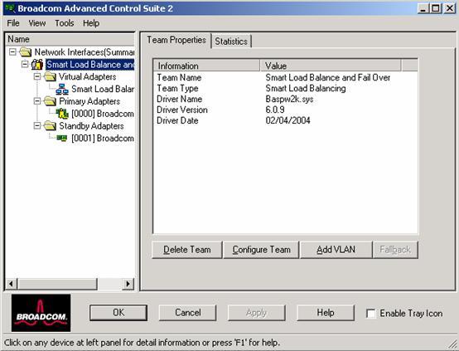Select the Team Properties tab

[x=176, y=40]
